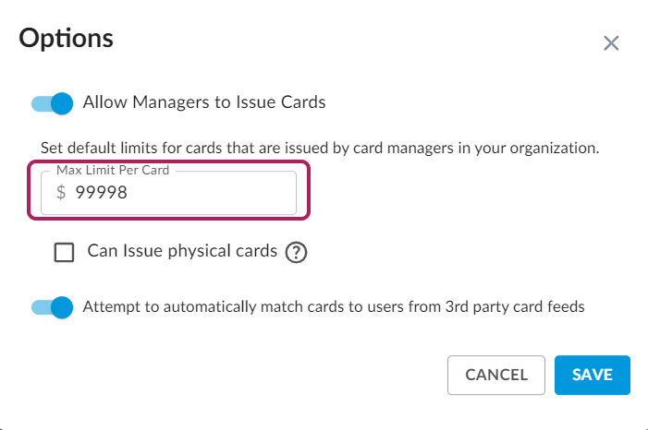Tick the Can Issue physical cards checkbox
Image resolution: width=648 pixels, height=430 pixels.
tap(65, 253)
